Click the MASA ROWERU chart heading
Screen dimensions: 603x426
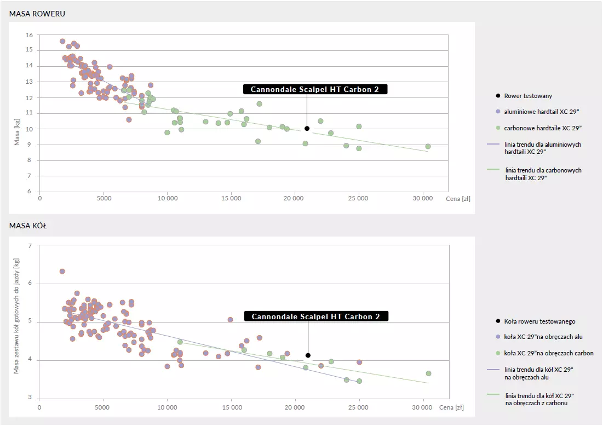click(x=37, y=14)
